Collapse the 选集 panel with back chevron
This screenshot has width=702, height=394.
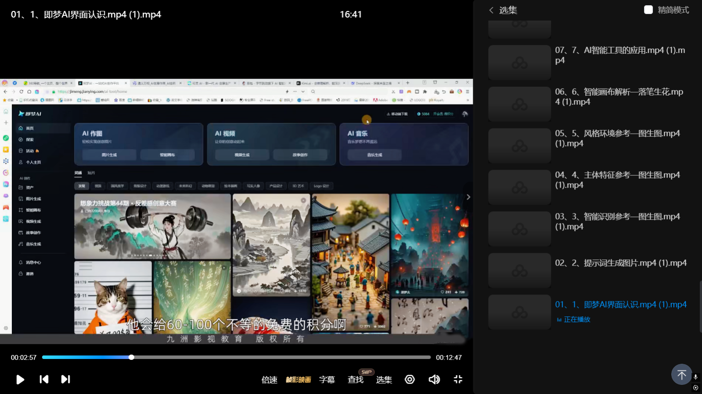491,10
